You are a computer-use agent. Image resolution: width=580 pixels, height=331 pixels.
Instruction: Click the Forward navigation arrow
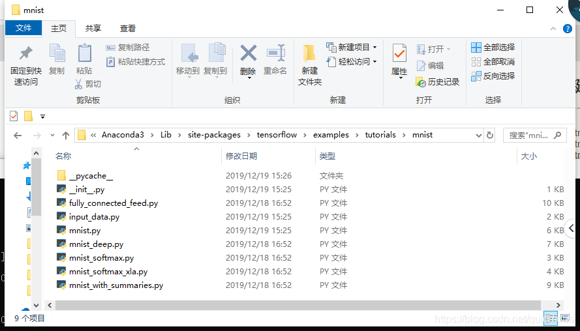tap(37, 136)
